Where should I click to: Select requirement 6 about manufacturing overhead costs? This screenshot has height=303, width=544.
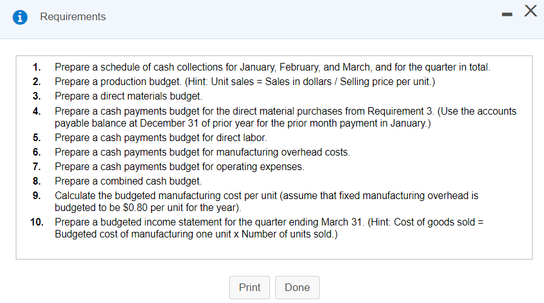[x=202, y=152]
